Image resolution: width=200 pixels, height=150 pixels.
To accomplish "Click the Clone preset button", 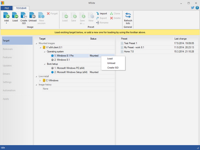I will click(115, 13).
